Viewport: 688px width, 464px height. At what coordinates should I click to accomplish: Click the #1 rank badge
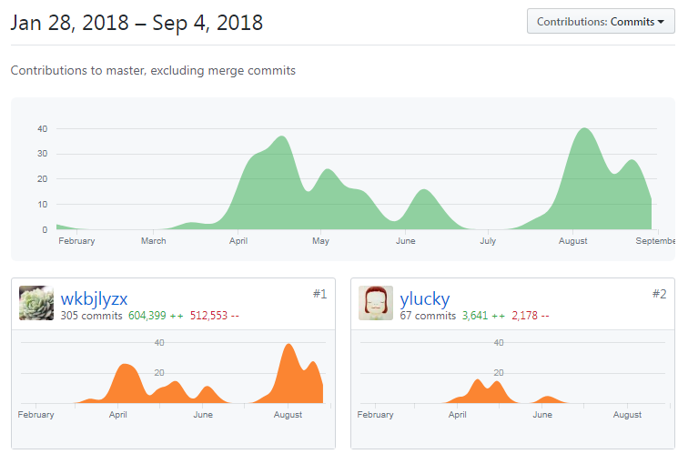pyautogui.click(x=319, y=294)
